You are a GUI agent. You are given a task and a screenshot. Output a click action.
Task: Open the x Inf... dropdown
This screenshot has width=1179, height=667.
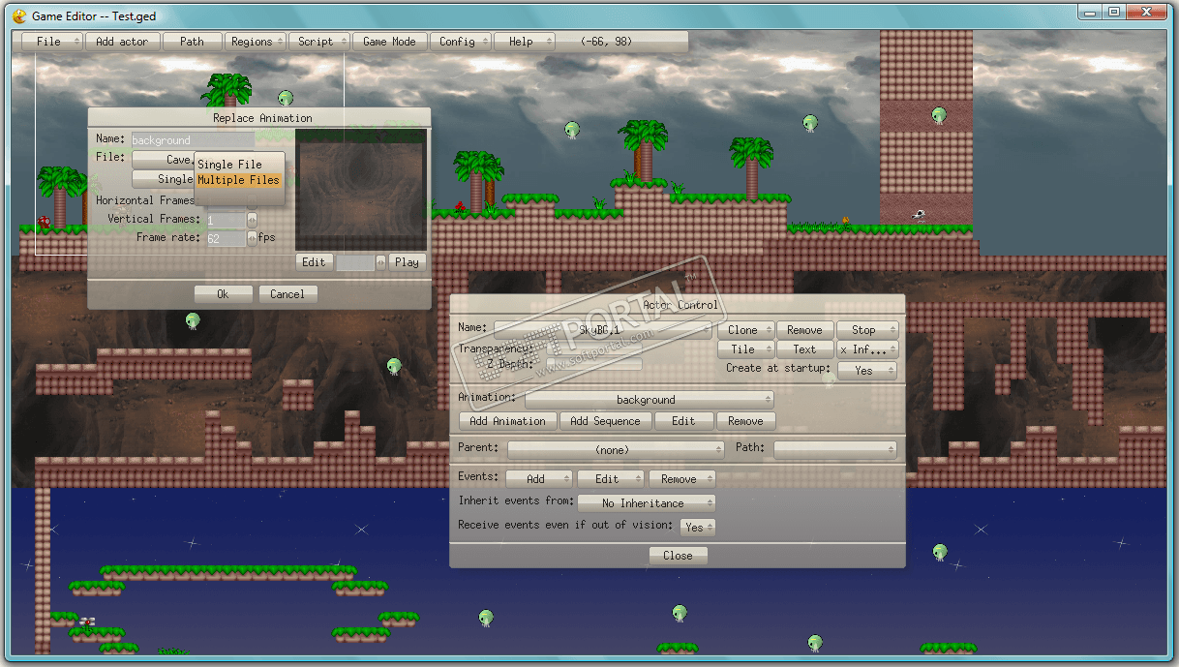pyautogui.click(x=868, y=349)
